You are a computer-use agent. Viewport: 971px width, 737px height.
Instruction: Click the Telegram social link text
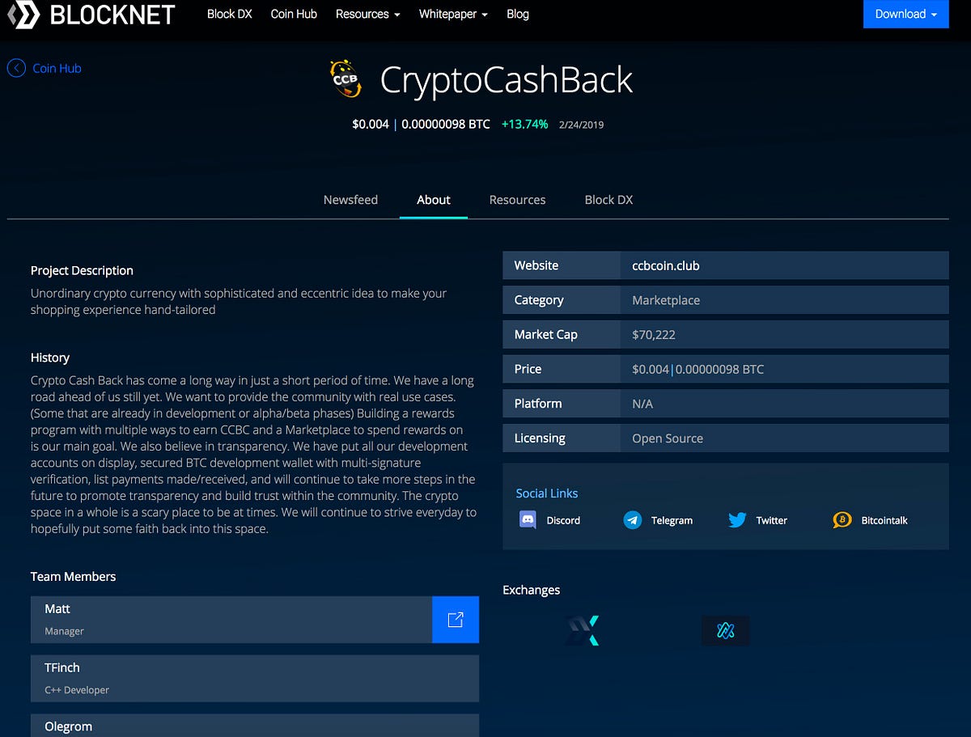pyautogui.click(x=672, y=520)
